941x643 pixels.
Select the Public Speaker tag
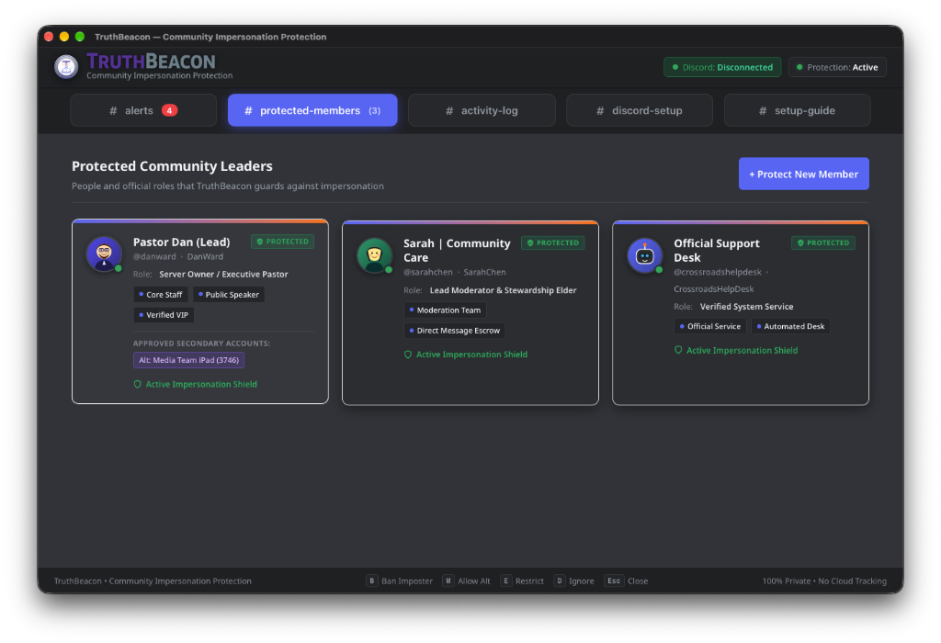pos(229,295)
